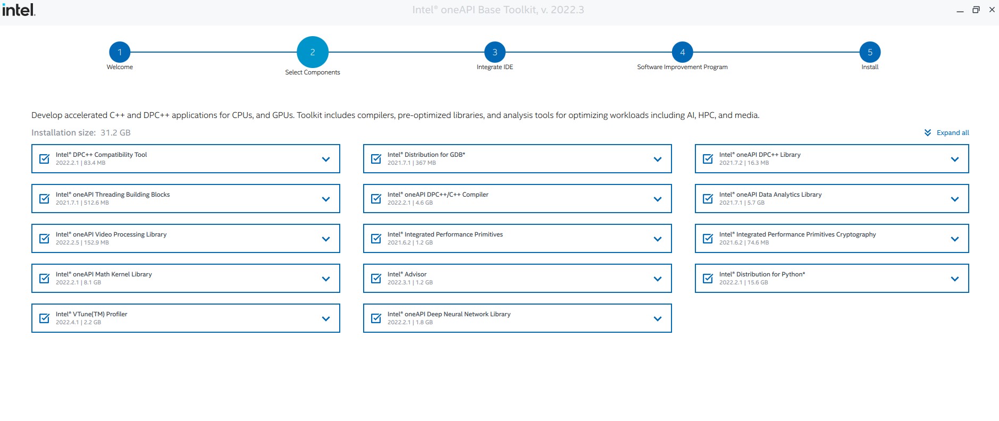This screenshot has height=421, width=999.
Task: Uncheck Intel DPC++ Compatibility Tool checkbox
Action: (45, 159)
